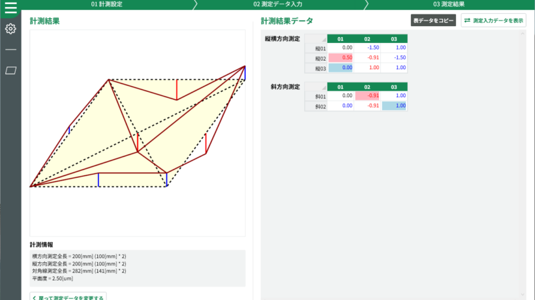Select pink highlighted cell 0.50 in row 縦02
The height and width of the screenshot is (300, 535).
point(340,57)
